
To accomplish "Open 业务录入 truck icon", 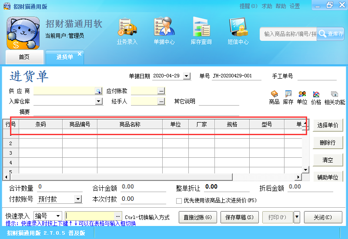I will coord(127,27).
